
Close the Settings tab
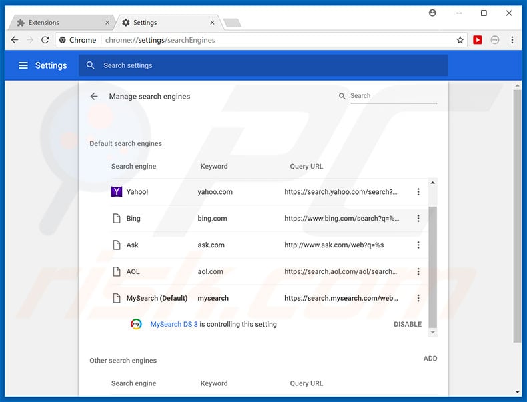click(x=212, y=23)
